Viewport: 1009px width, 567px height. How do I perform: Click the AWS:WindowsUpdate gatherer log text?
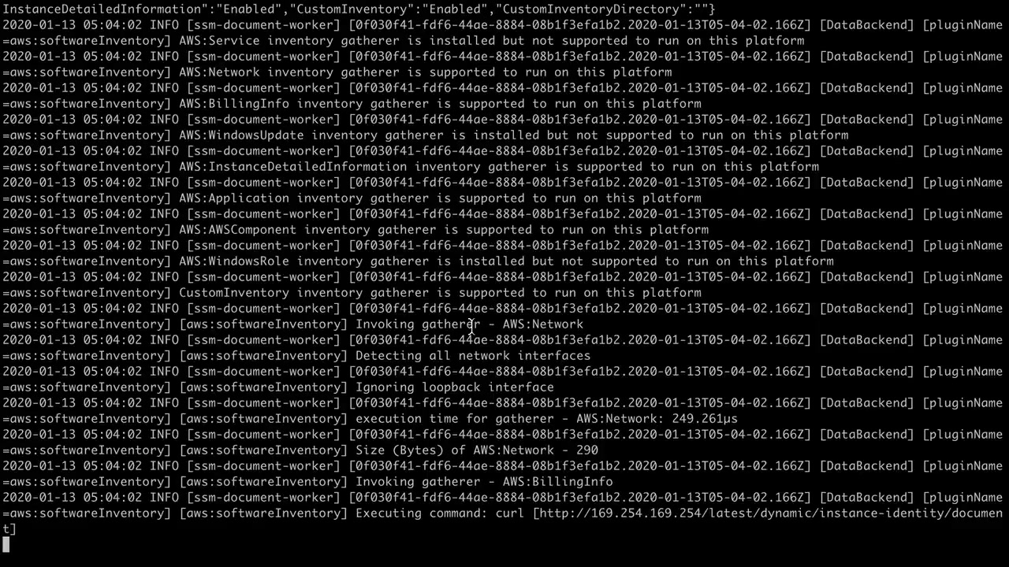pos(514,135)
